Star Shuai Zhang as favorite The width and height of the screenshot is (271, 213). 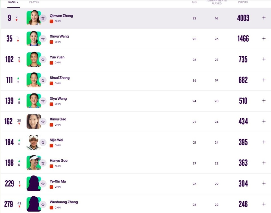pyautogui.click(x=43, y=80)
